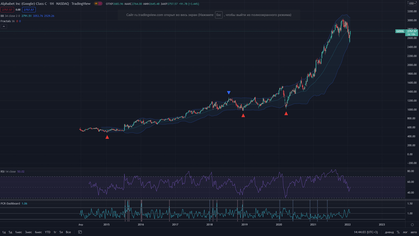Open the timezone menu showing UTC+3

(x=366, y=232)
